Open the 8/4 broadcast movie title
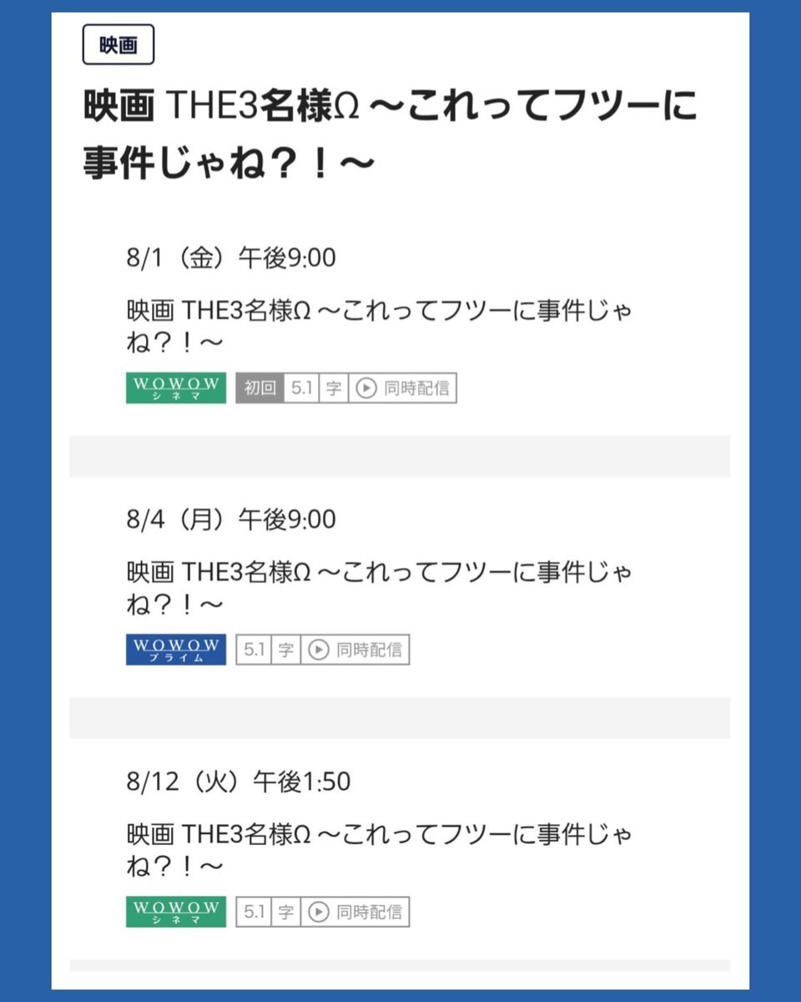Image resolution: width=801 pixels, height=1002 pixels. click(380, 587)
